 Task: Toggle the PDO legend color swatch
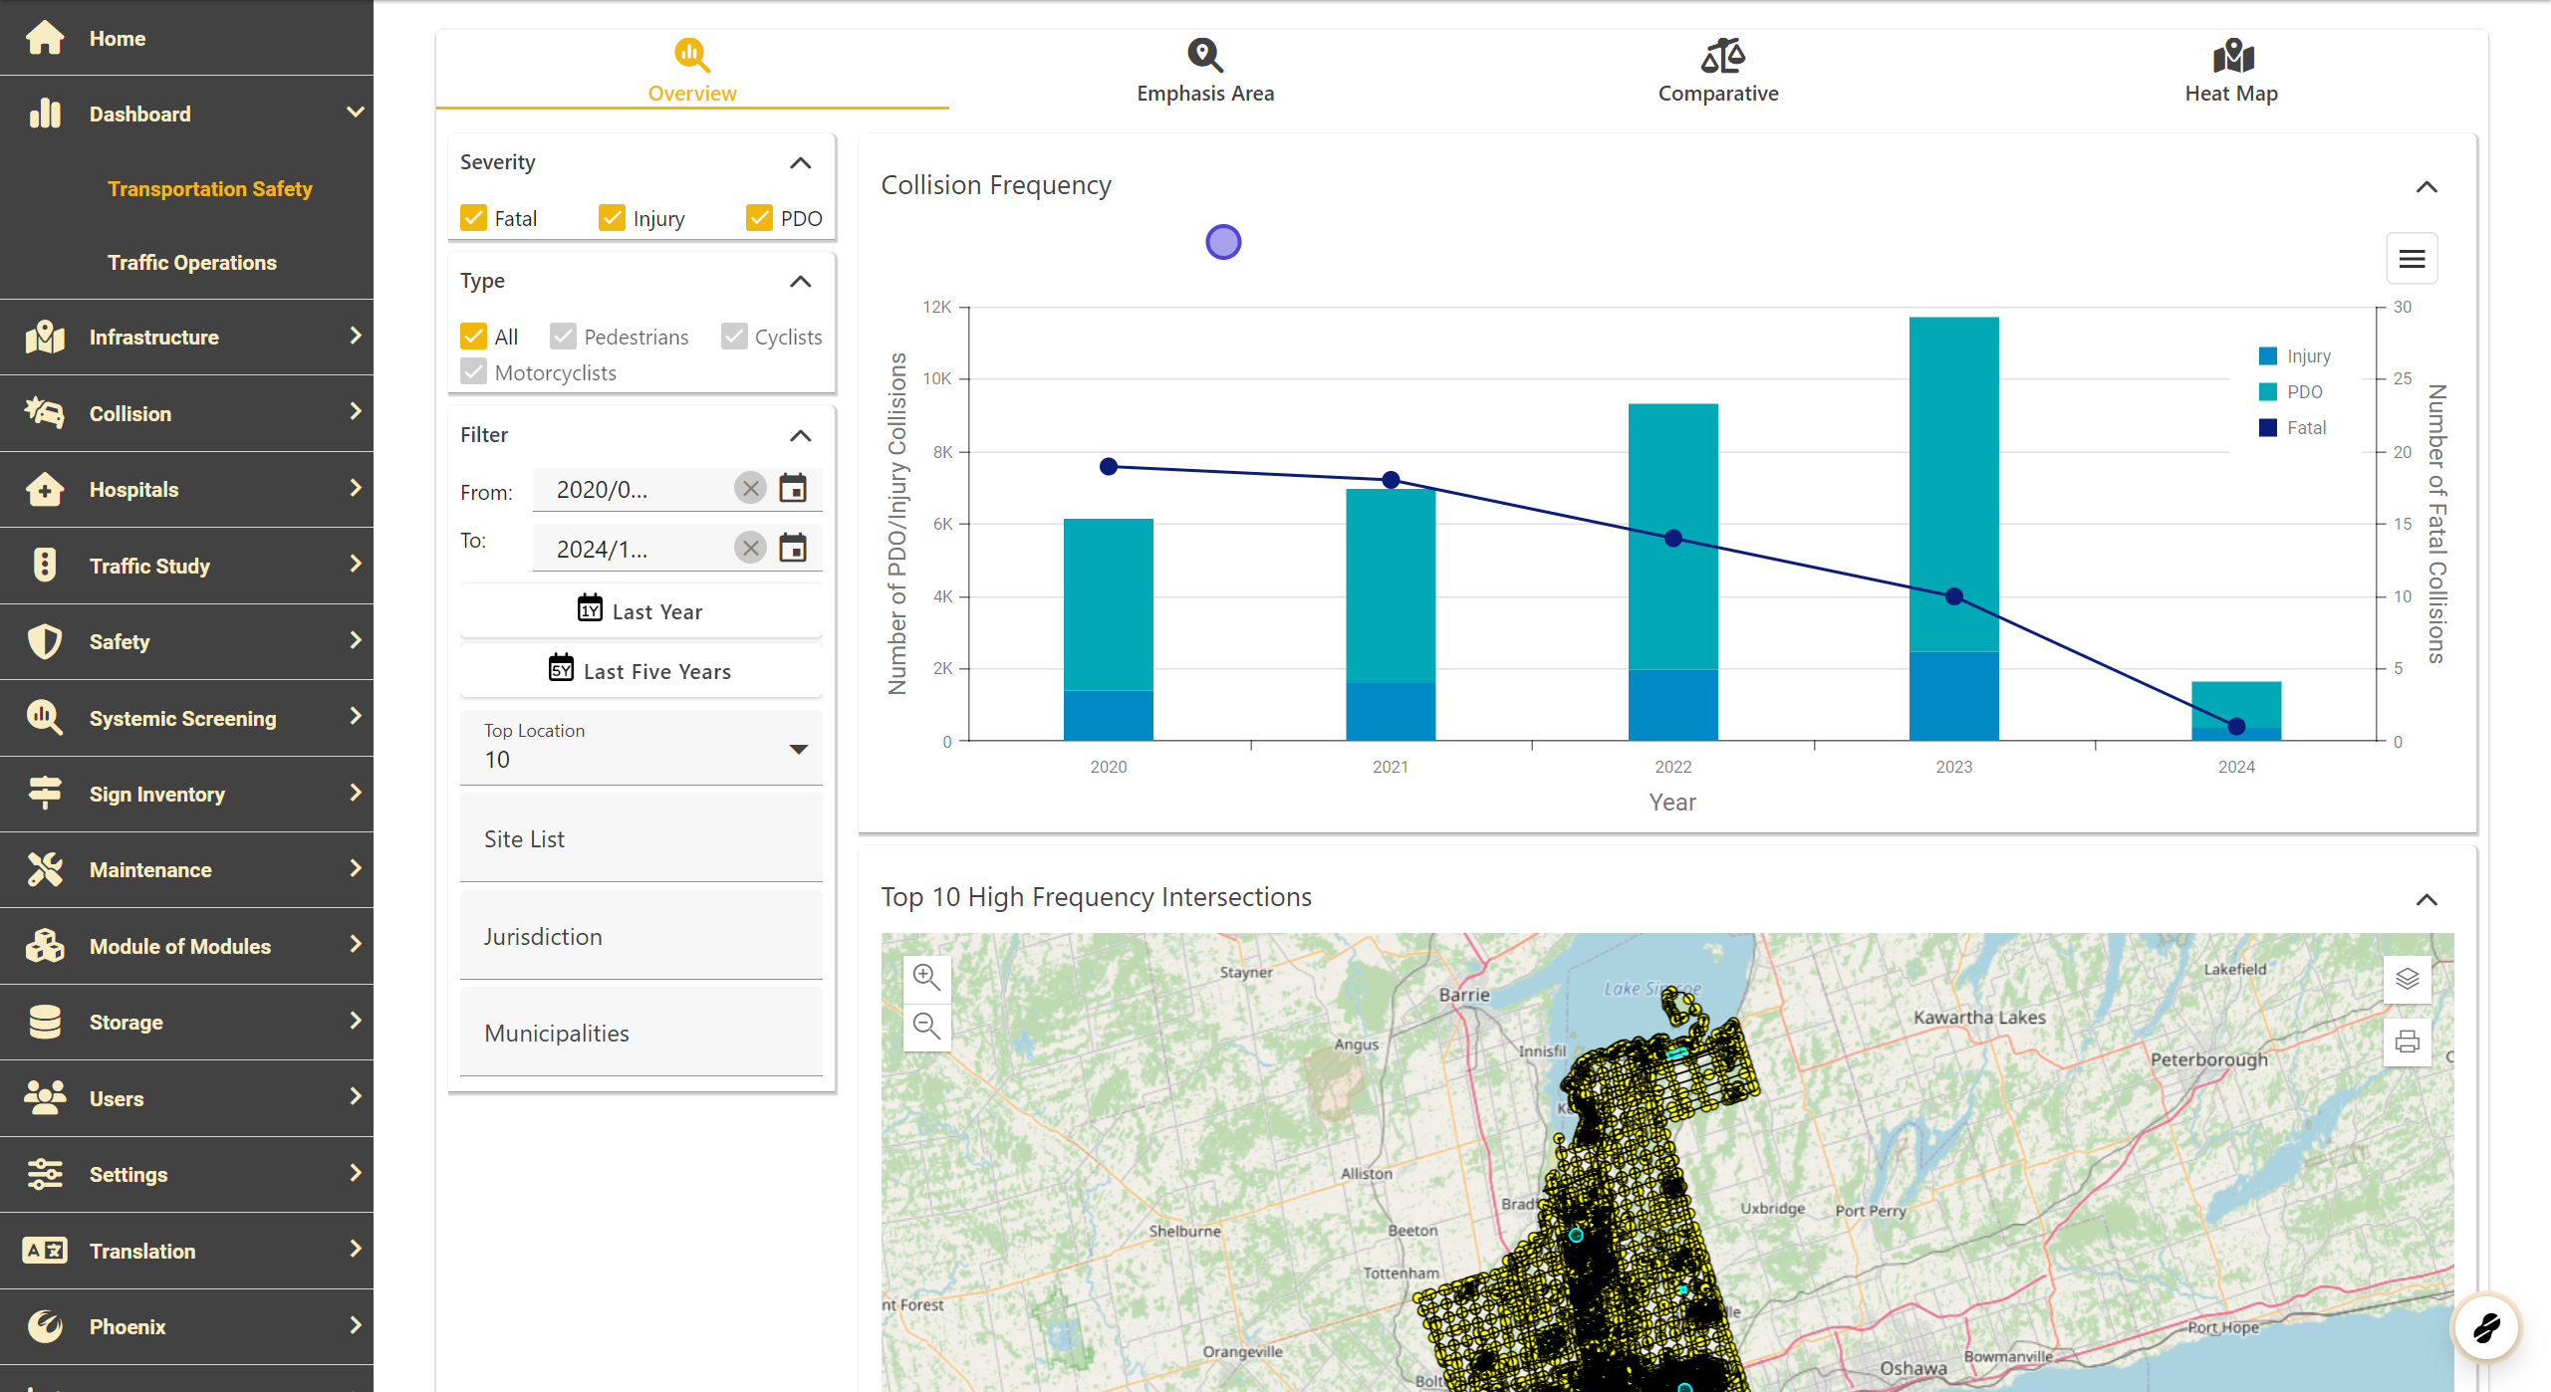(x=2268, y=392)
